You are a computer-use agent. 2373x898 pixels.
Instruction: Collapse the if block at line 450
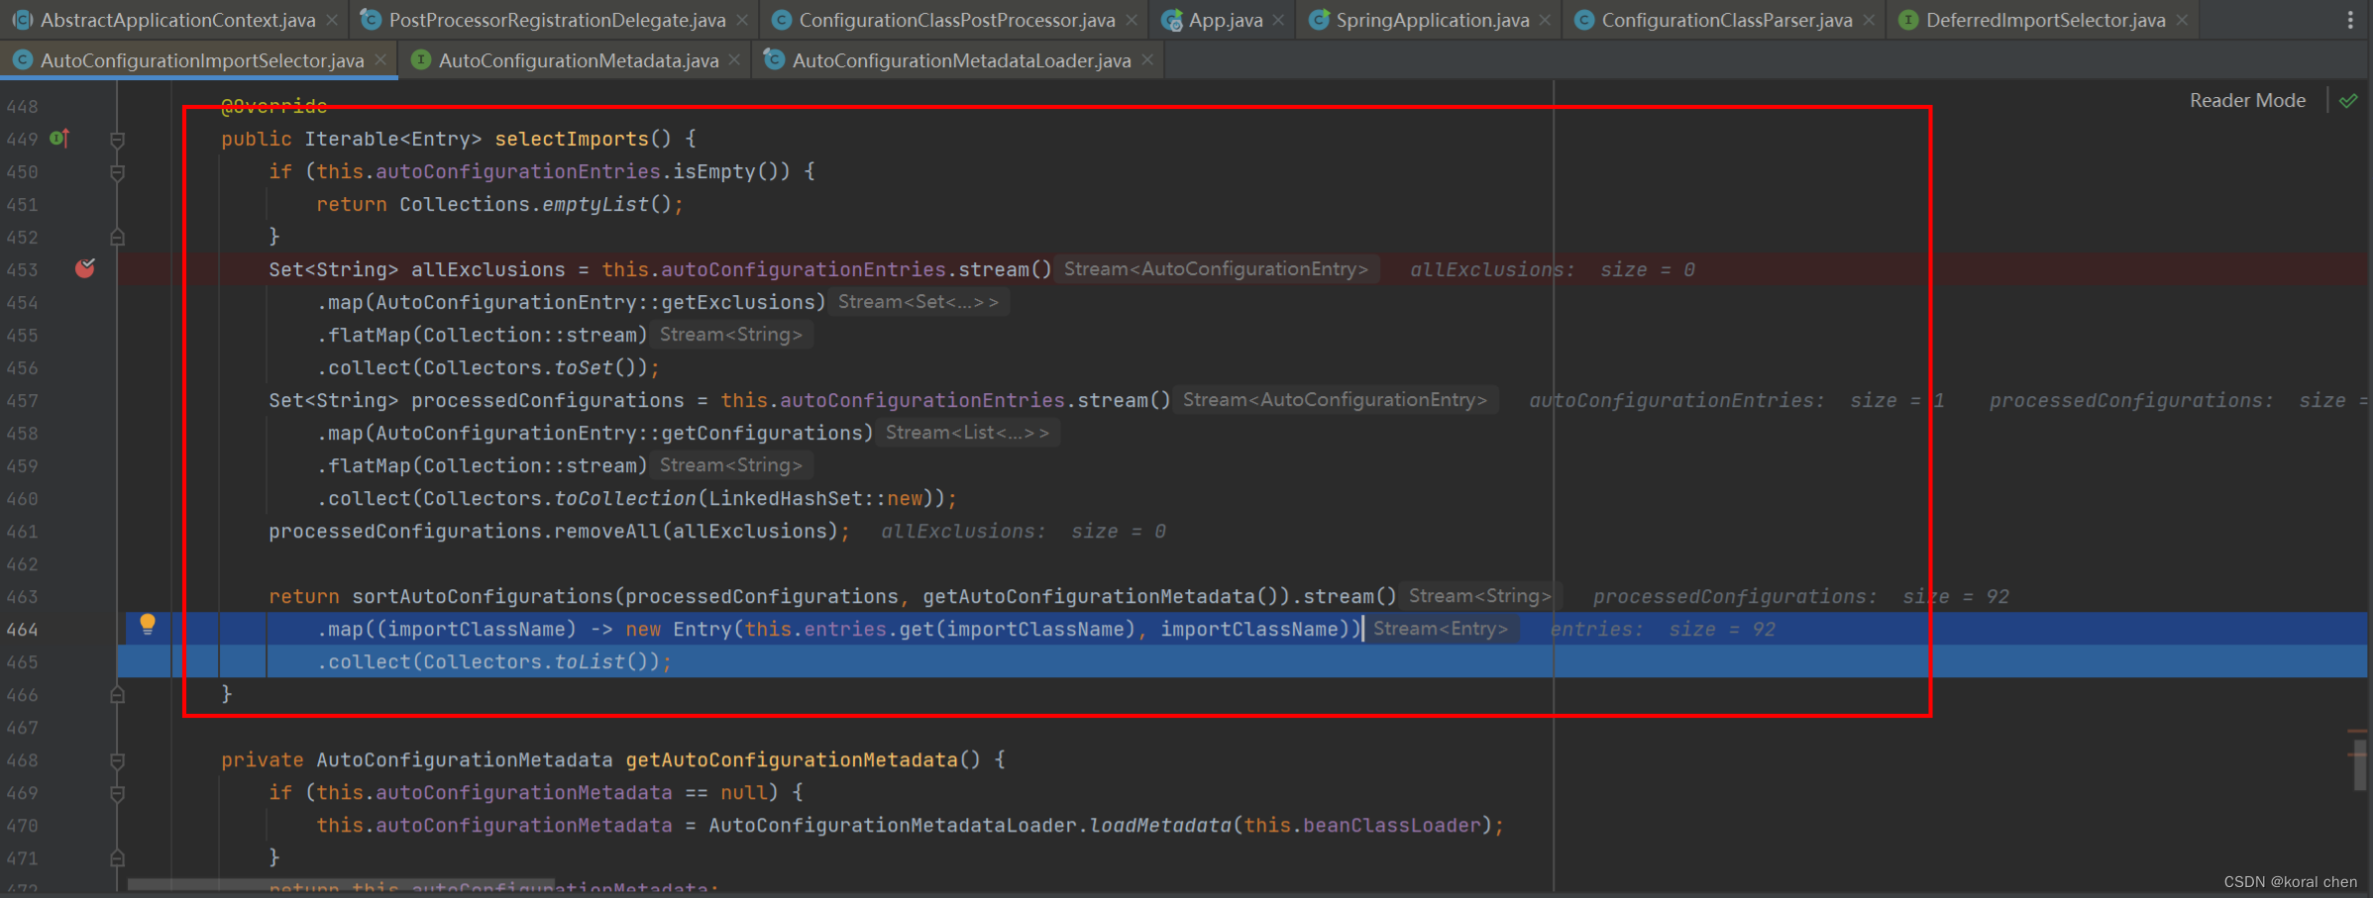pos(117,172)
